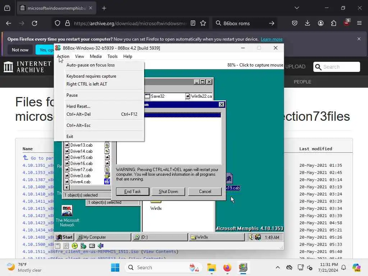Select Driver13.cab file icon

pos(67,145)
